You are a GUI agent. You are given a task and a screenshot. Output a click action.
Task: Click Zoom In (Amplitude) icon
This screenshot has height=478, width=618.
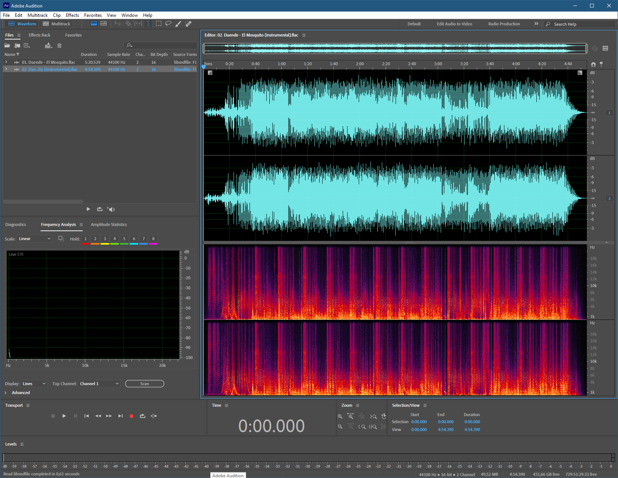click(x=340, y=416)
